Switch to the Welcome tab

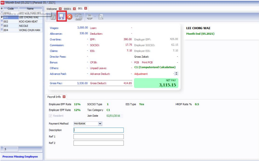point(51,8)
